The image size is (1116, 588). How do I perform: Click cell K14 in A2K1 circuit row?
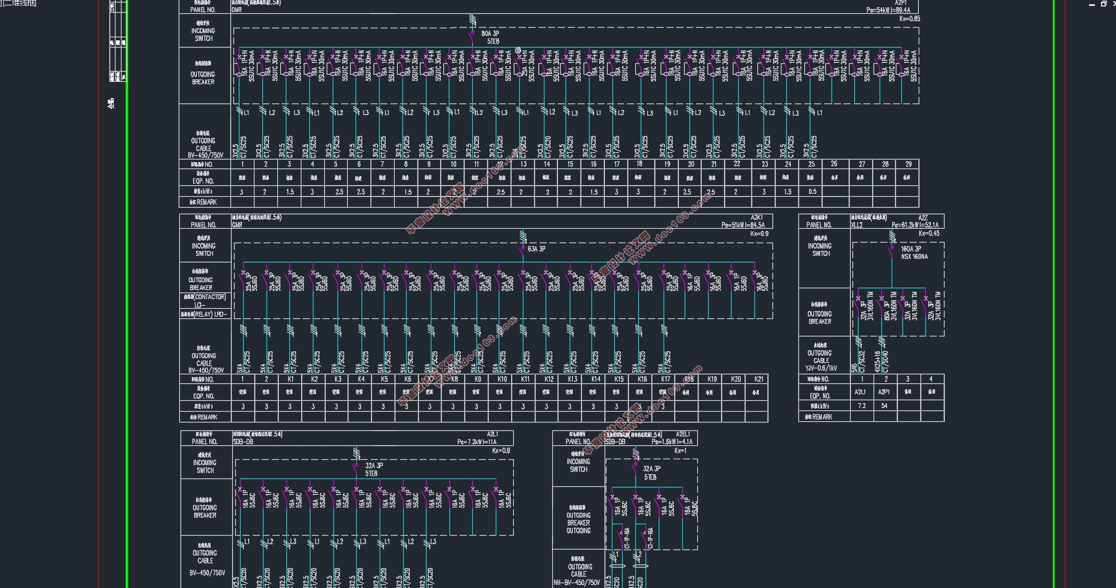pos(596,379)
